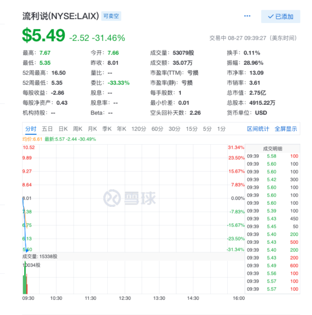Open the 周K chart tab
Screen dimensions: 312x315
point(78,129)
